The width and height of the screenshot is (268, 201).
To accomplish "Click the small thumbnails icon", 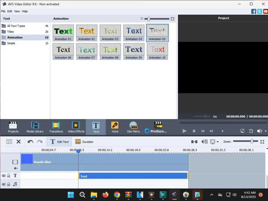I will tap(142, 19).
